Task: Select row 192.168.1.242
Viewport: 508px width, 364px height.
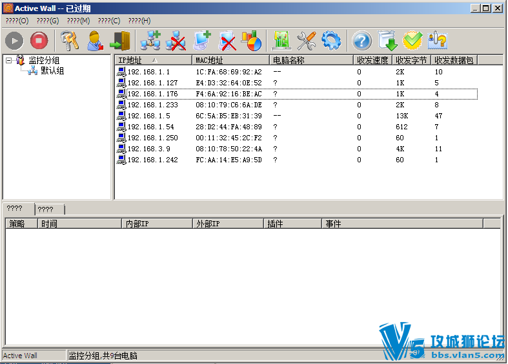Action: point(296,160)
